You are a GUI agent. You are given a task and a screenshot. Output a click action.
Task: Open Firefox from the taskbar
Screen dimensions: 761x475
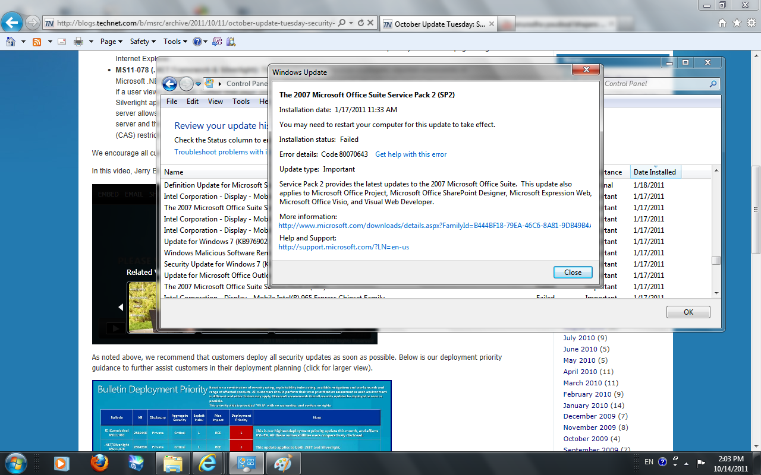(x=99, y=463)
